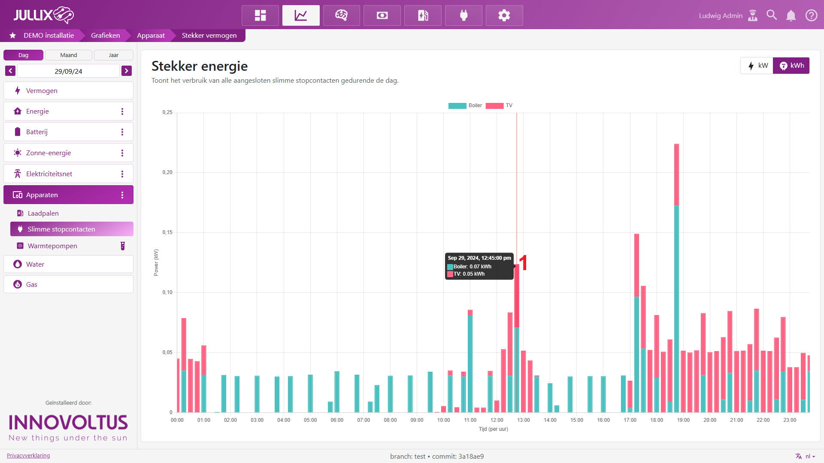Click the help question mark icon

(811, 15)
